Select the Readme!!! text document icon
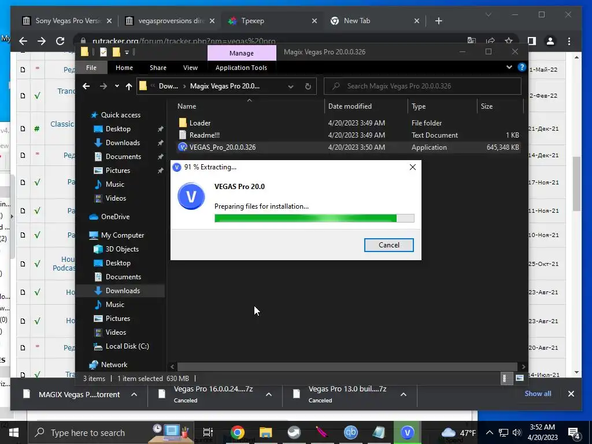Viewport: 592px width, 444px height. (x=183, y=135)
